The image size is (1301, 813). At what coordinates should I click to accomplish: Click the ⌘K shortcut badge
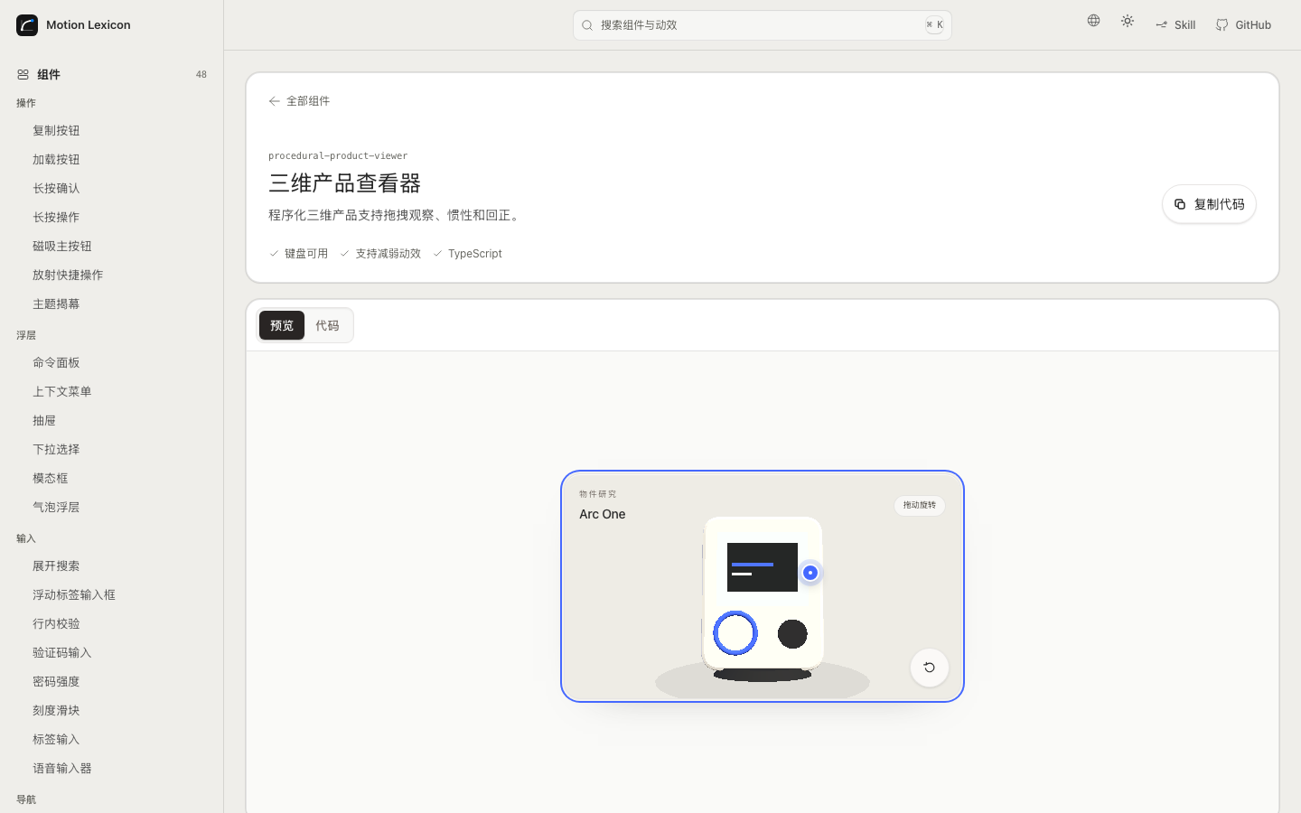click(934, 25)
